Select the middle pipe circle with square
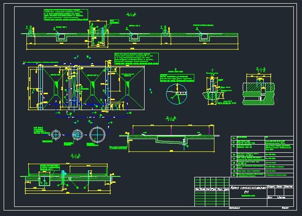Viewport: 302px width, 216px height. tap(77, 135)
